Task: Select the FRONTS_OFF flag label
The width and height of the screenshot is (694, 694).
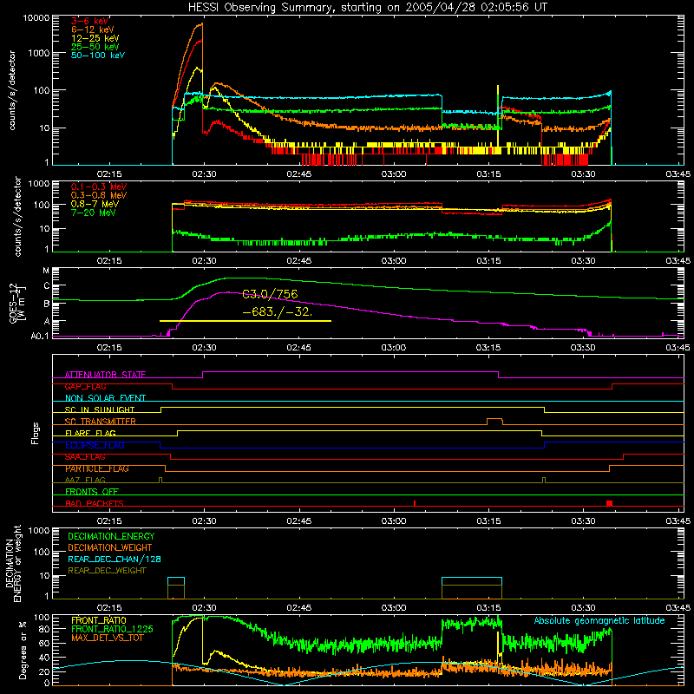Action: (x=91, y=491)
